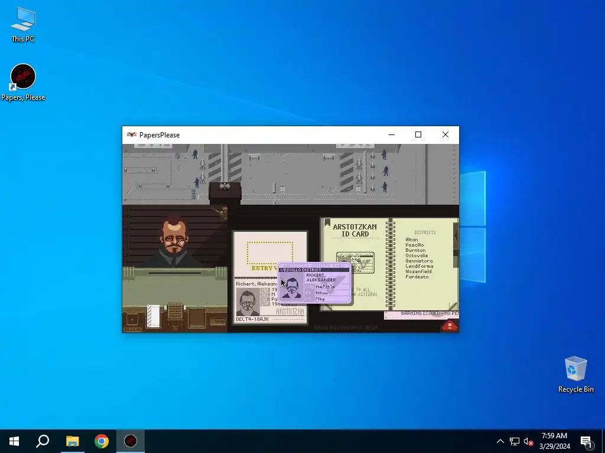Click the pink warning citation slip
The height and width of the screenshot is (453, 605).
point(421,316)
